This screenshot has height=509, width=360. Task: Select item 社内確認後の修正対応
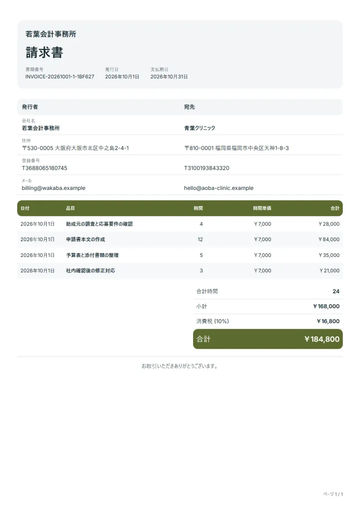(90, 271)
